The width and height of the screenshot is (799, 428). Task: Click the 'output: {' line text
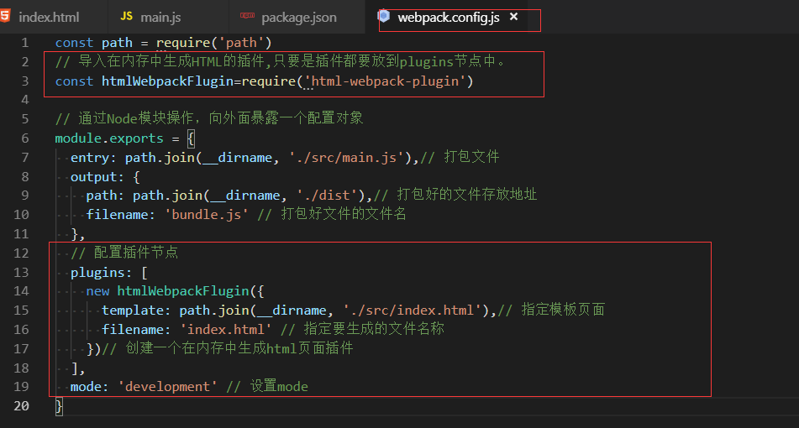105,177
